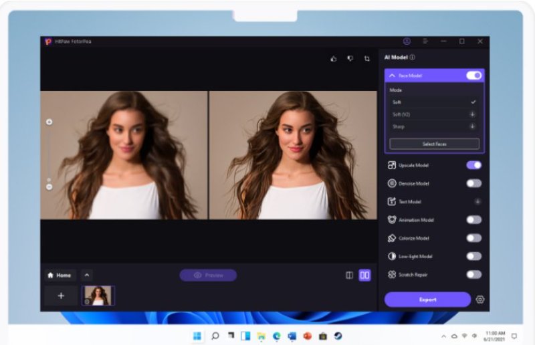Select the Soft mode option
The width and height of the screenshot is (535, 345).
click(434, 102)
